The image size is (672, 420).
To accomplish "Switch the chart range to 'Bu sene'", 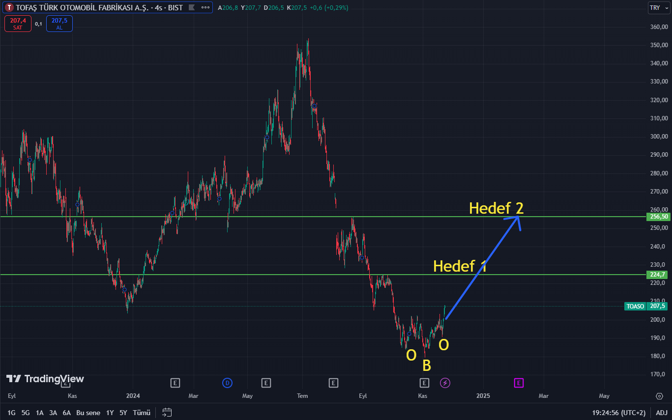I will click(x=88, y=413).
